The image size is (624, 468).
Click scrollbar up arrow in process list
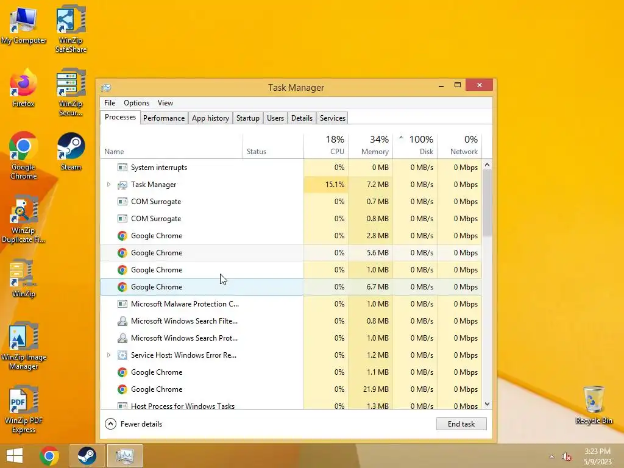(487, 165)
